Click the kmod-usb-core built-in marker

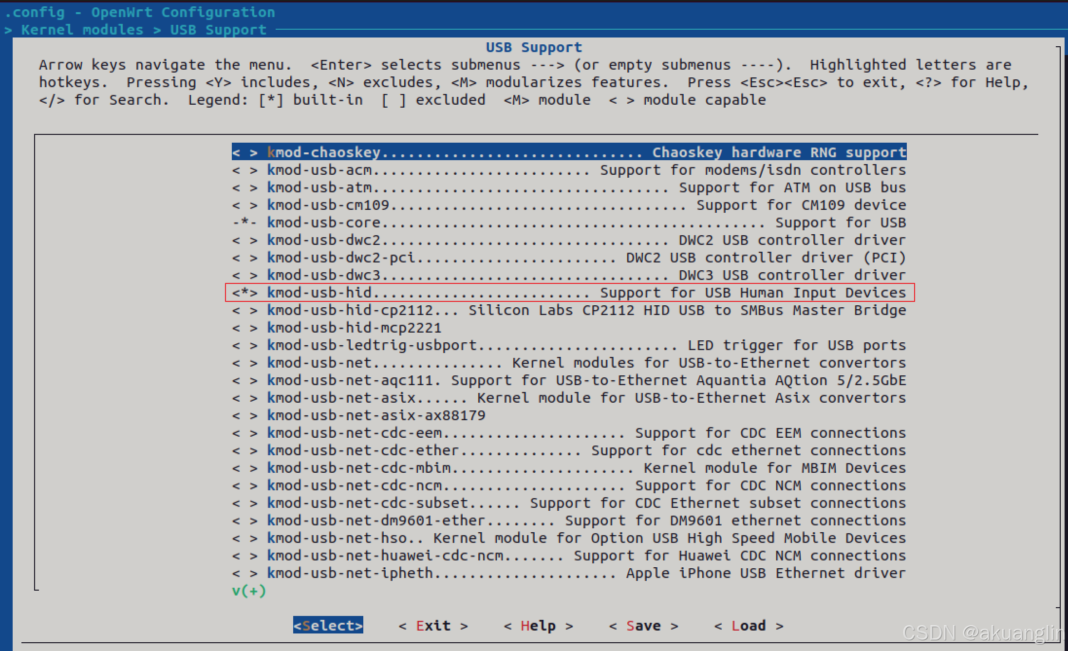tap(244, 223)
